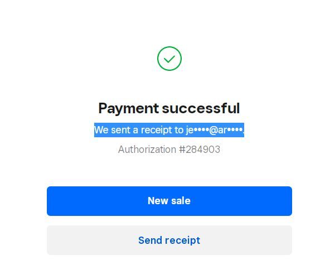Click the Authorization #284903 text
Viewport: 325px width, 260px height.
(x=169, y=150)
